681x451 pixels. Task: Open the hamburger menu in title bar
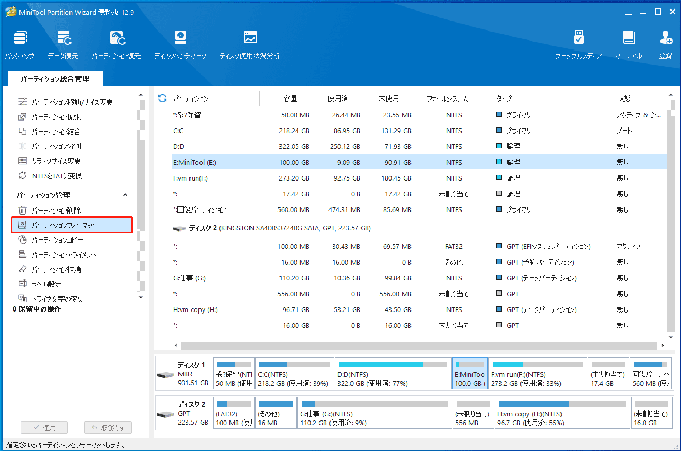coord(628,12)
